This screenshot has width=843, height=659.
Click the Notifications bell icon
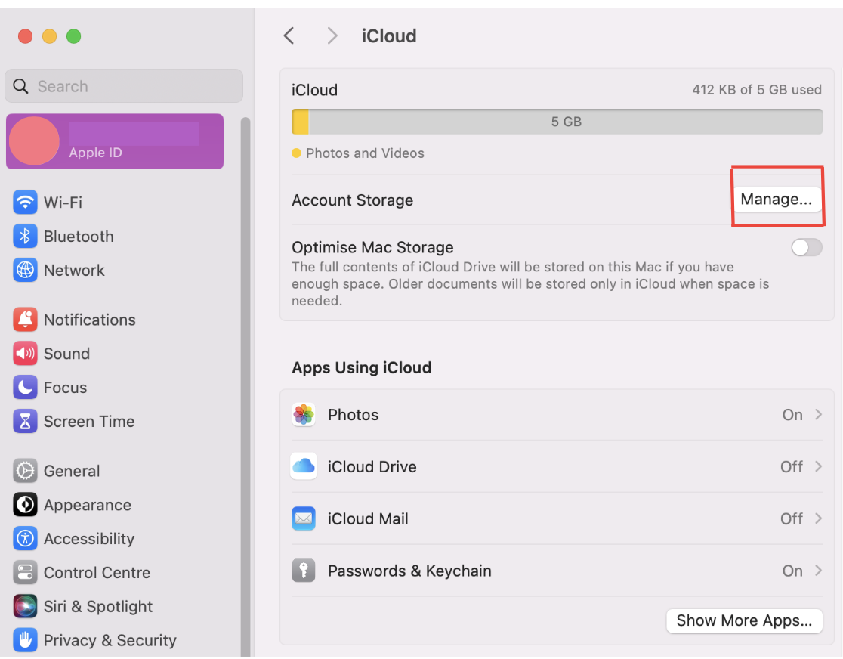(25, 320)
